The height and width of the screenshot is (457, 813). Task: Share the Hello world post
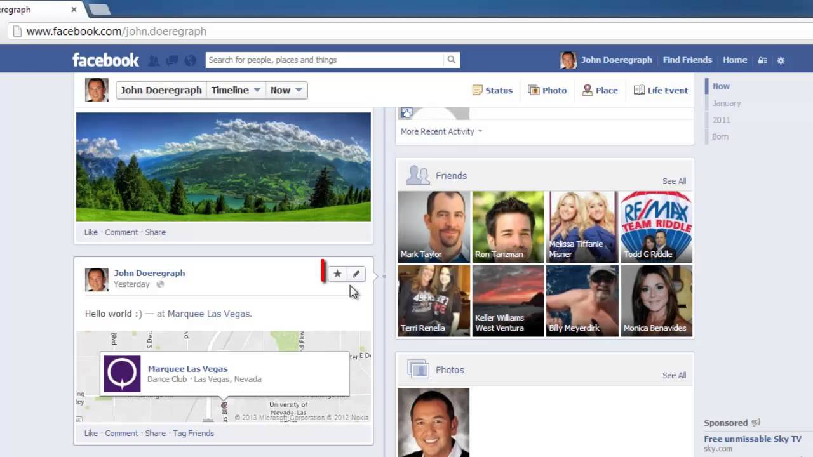coord(155,433)
